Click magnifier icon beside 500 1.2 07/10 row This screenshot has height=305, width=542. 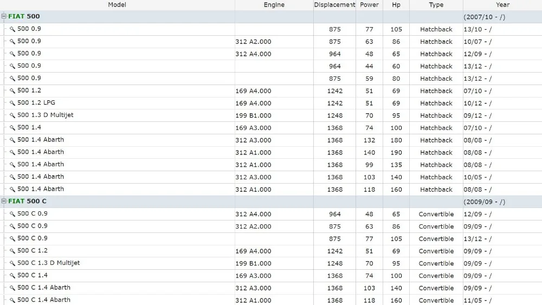12,91
